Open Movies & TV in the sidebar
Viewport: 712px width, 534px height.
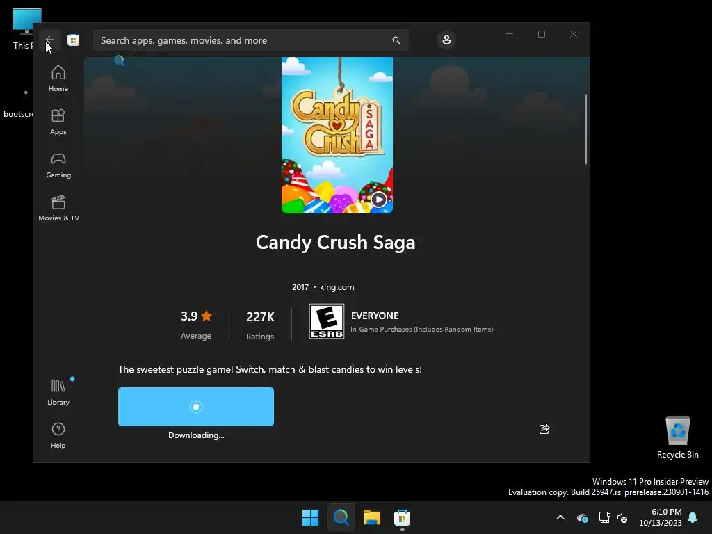click(58, 208)
